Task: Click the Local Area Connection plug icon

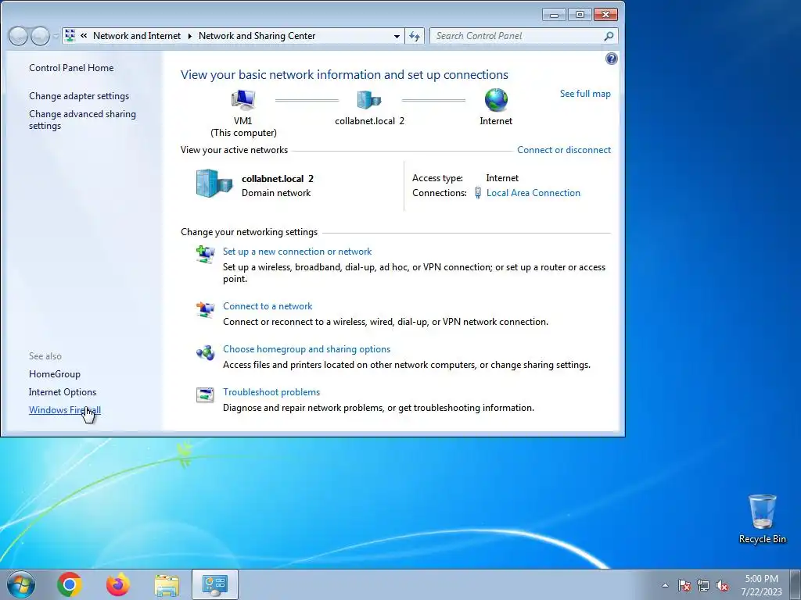Action: coord(478,193)
